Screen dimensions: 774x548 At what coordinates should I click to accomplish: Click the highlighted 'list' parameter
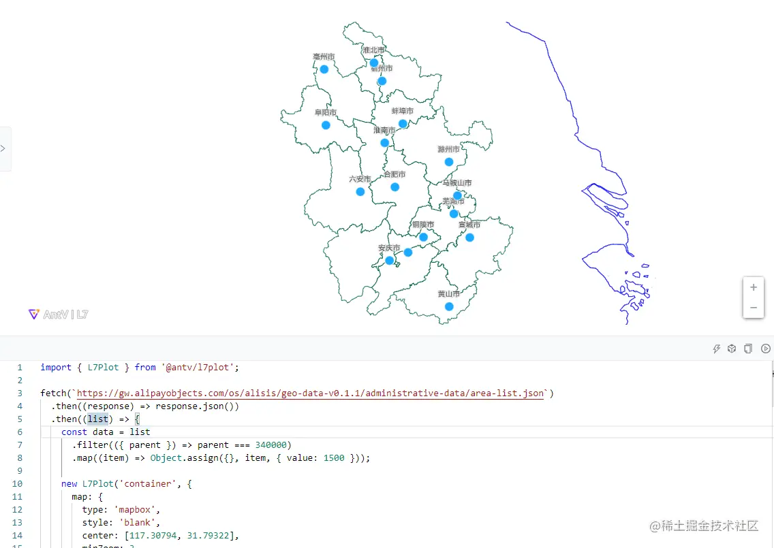[x=97, y=419]
